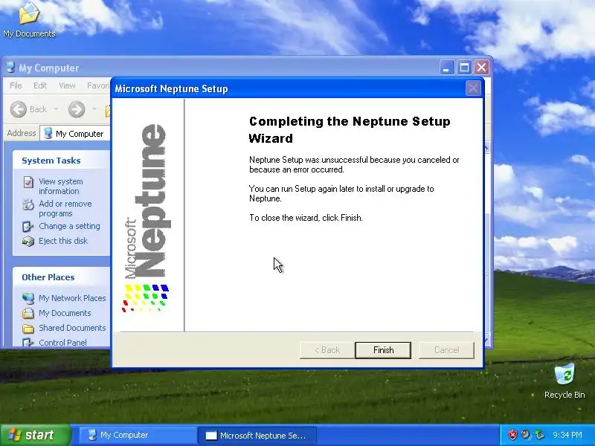This screenshot has height=446, width=595.
Task: Click the Finish button in Neptune Setup
Action: pyautogui.click(x=383, y=350)
